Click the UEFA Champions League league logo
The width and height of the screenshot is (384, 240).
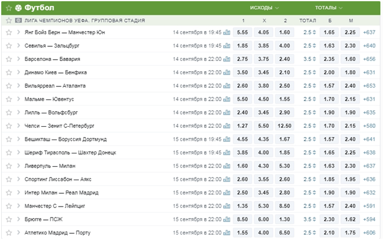[18, 20]
